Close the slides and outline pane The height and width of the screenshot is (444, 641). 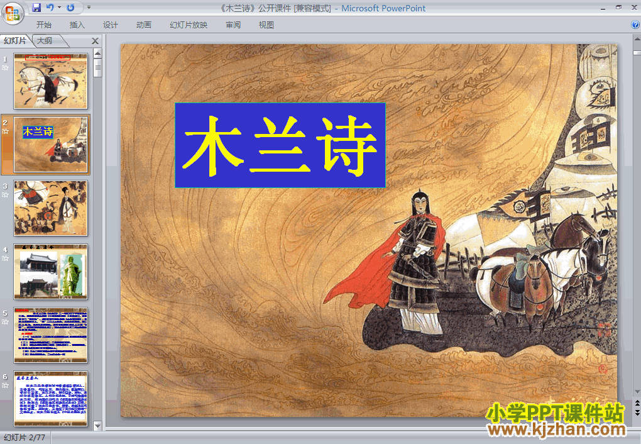[x=95, y=41]
